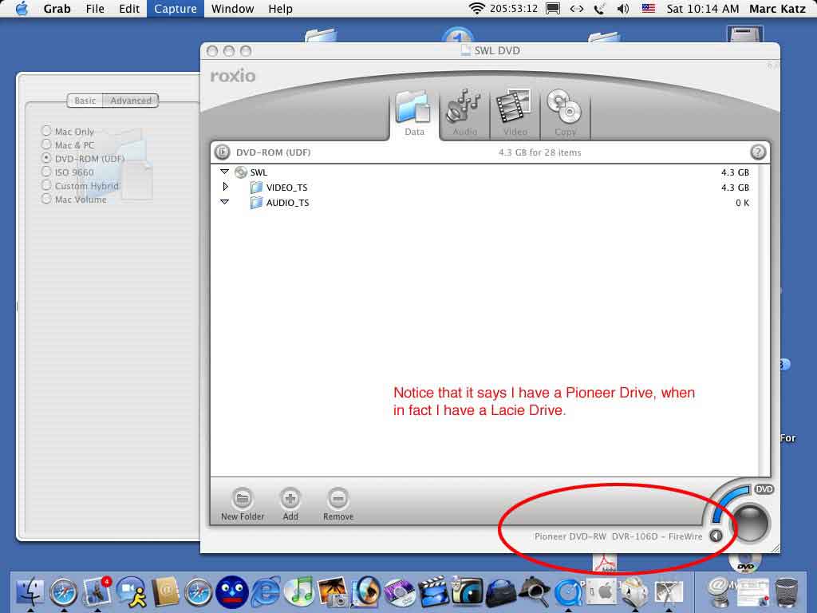Launch AIM buddy icon in the Dock
The width and height of the screenshot is (817, 613).
click(x=132, y=592)
